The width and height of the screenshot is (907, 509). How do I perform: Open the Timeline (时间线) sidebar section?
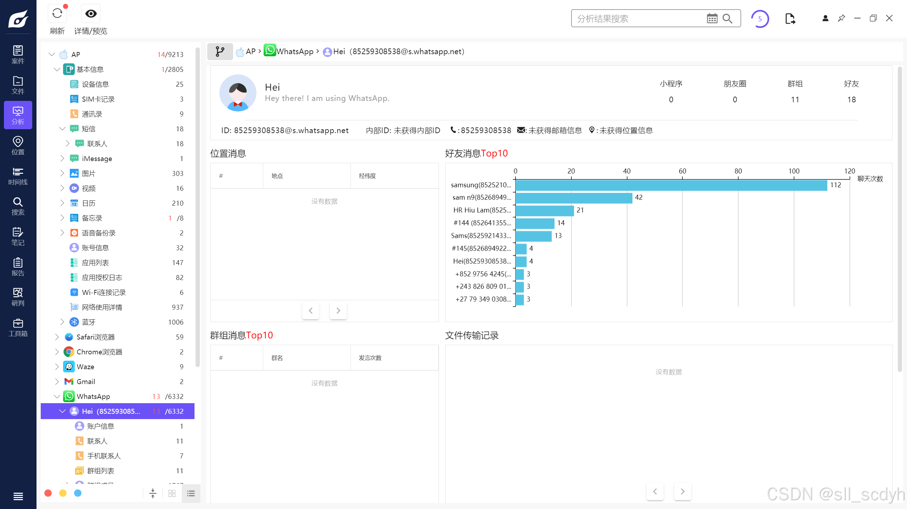tap(18, 176)
